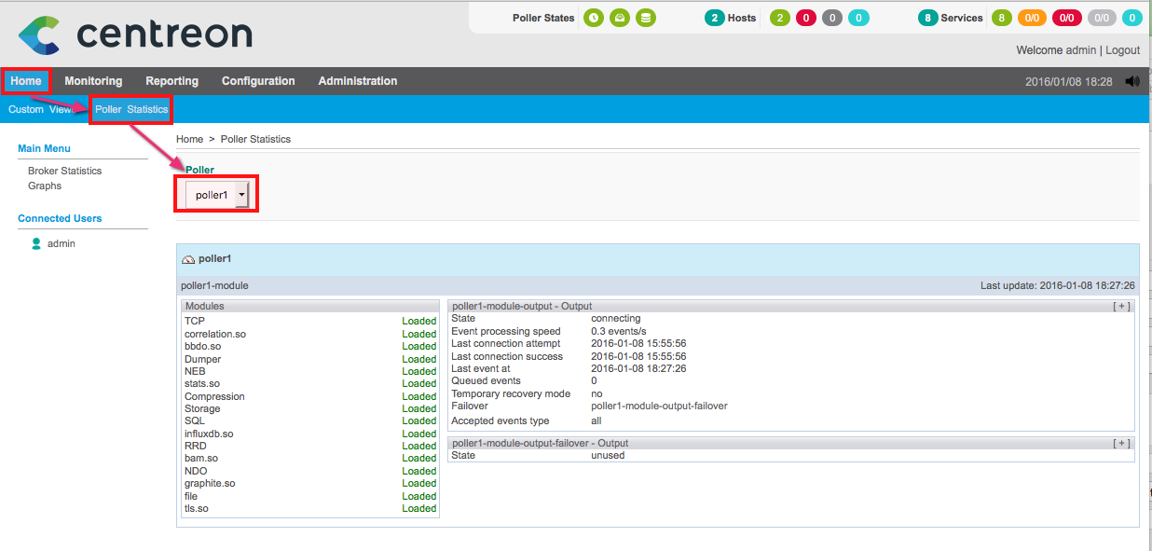Open the Poller selection dropdown
The height and width of the screenshot is (551, 1152).
217,195
